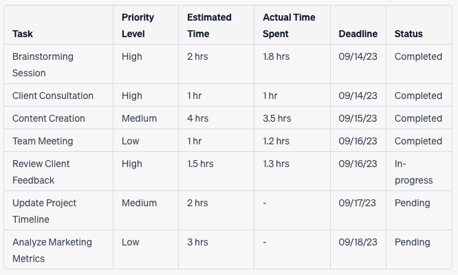Select Pending status for Analyze Marketing Metrics

point(419,250)
